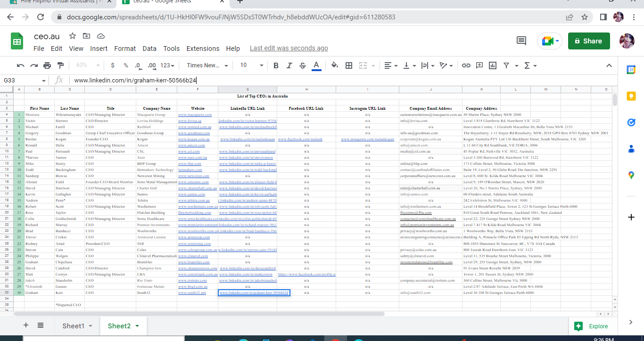Decrease decimal places button
The image size is (644, 341).
[x=138, y=65]
